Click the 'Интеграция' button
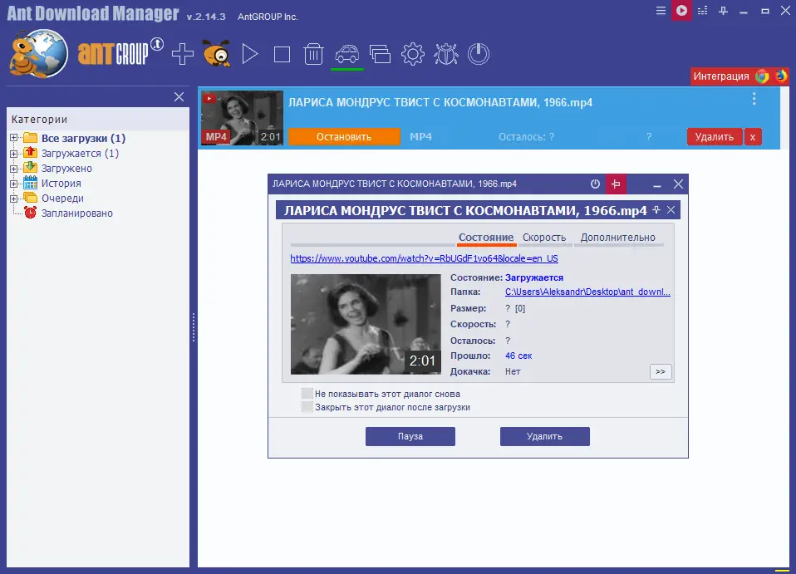The width and height of the screenshot is (796, 574). point(721,76)
